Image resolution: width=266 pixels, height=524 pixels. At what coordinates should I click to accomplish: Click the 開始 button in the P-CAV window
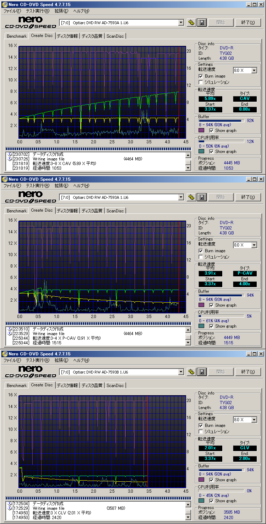221,197
